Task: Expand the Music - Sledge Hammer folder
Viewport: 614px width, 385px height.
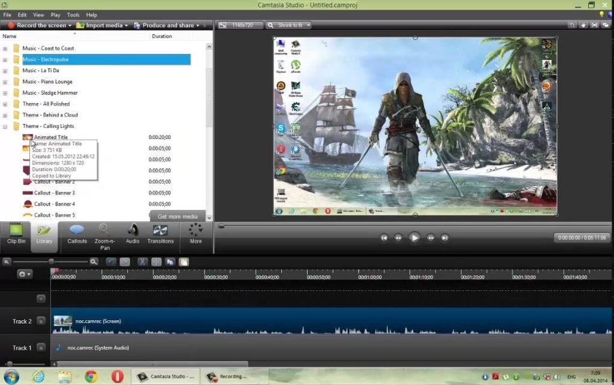Action: coord(5,93)
